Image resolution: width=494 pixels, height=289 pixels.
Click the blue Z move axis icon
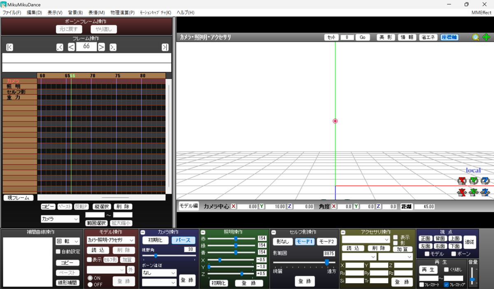485,192
